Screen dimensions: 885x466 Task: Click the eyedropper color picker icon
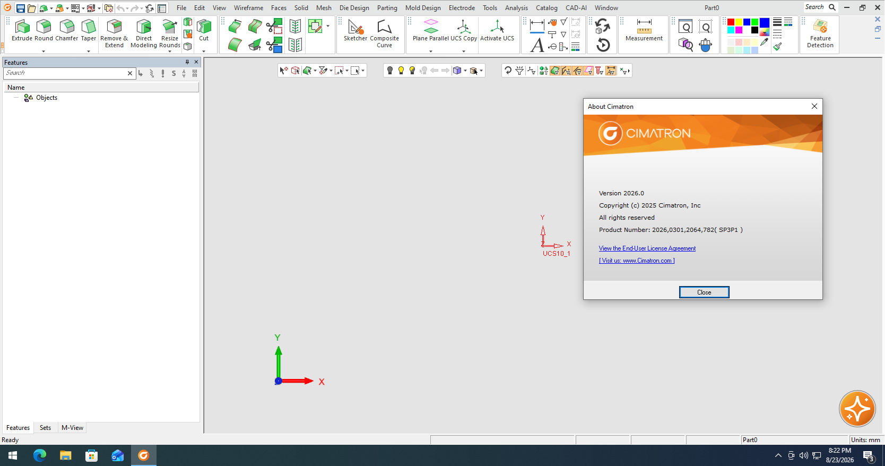pos(765,42)
